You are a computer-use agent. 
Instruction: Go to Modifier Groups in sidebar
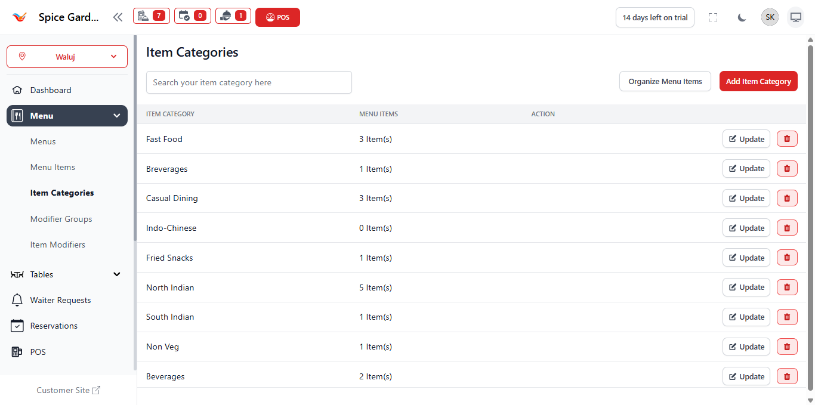tap(61, 219)
